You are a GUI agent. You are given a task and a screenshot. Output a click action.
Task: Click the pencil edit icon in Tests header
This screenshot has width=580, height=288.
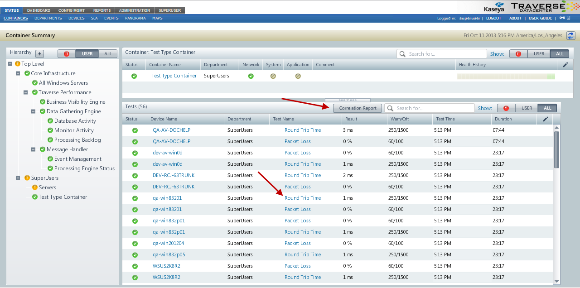546,119
